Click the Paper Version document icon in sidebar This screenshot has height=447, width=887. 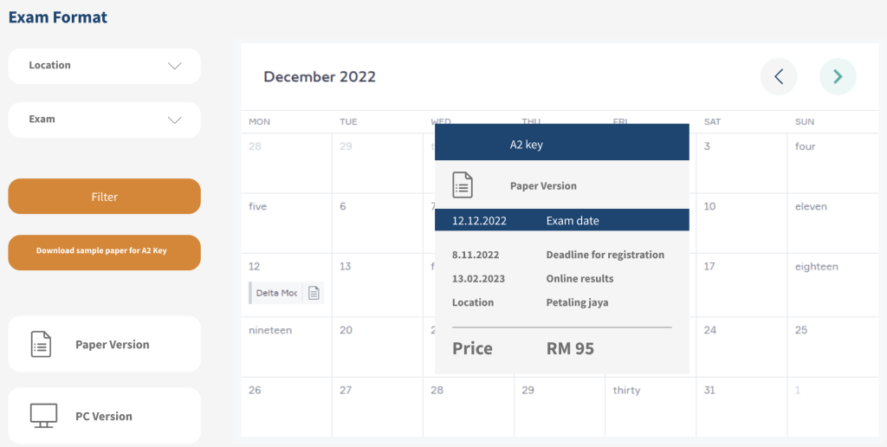point(41,344)
